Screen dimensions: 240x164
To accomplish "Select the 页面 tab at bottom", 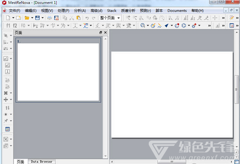I will 21,161.
